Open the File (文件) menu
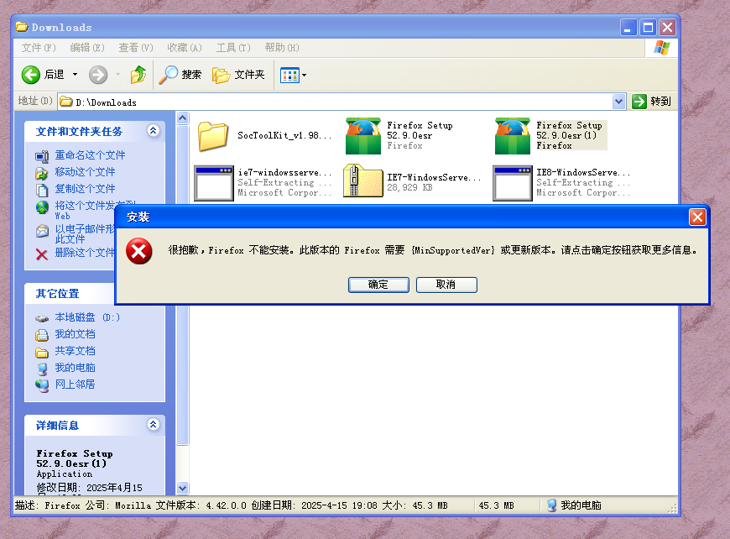This screenshot has height=539, width=730. point(39,48)
